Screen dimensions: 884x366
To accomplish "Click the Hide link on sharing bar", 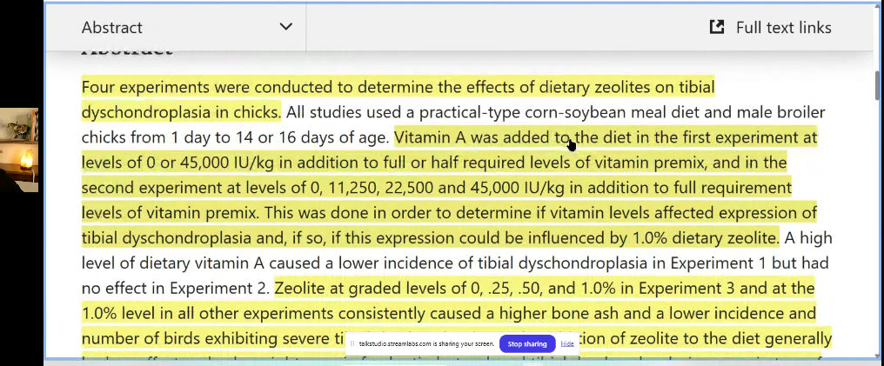I will pos(566,343).
